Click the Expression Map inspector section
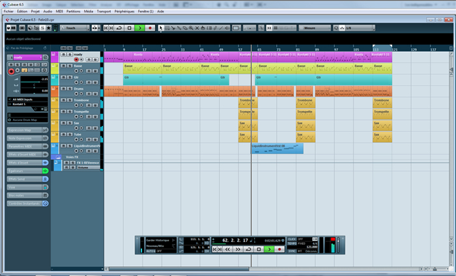This screenshot has height=276, width=456. point(24,130)
